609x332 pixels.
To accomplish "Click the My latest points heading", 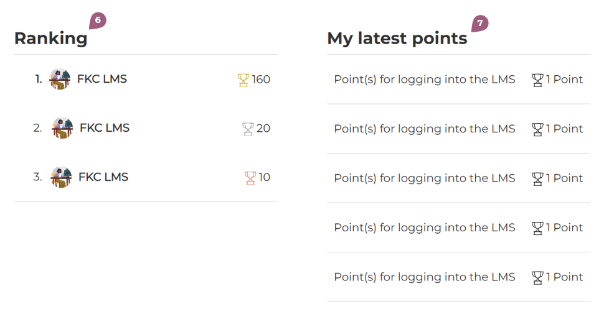I will click(397, 39).
